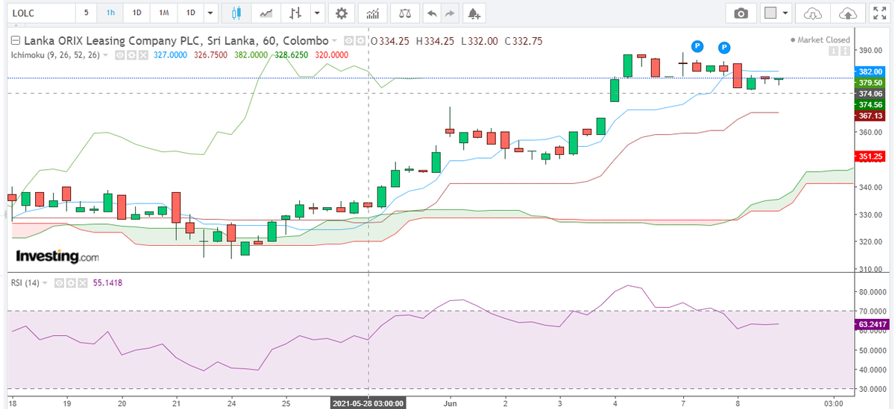This screenshot has height=409, width=895.
Task: Open Ichimoku indicator settings gear
Action: (131, 55)
